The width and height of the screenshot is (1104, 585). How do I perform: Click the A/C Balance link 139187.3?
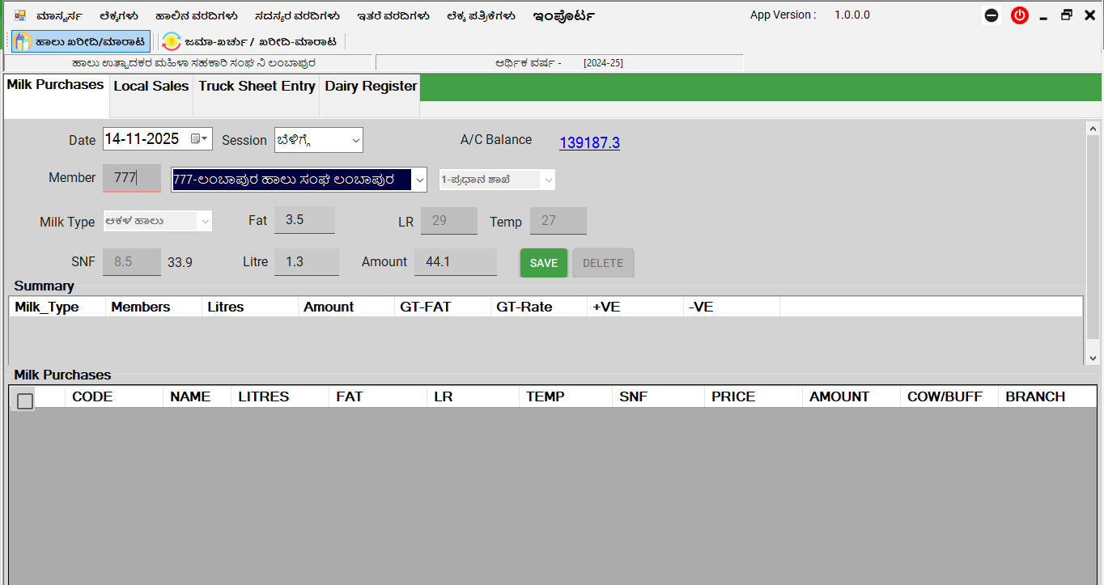point(589,143)
